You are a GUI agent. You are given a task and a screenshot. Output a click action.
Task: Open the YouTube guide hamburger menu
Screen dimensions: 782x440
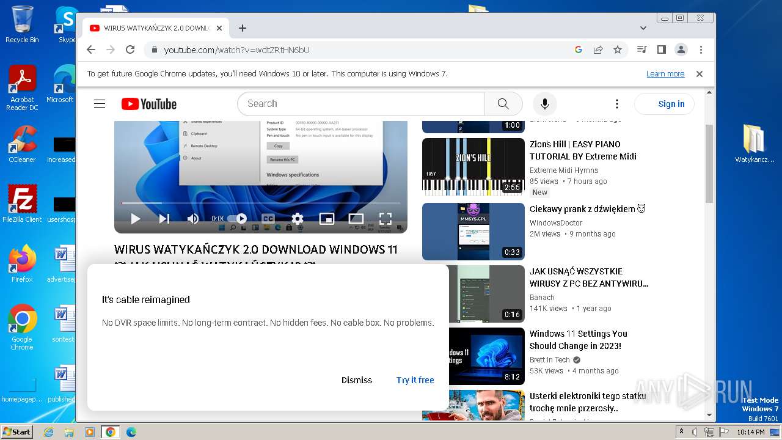100,104
